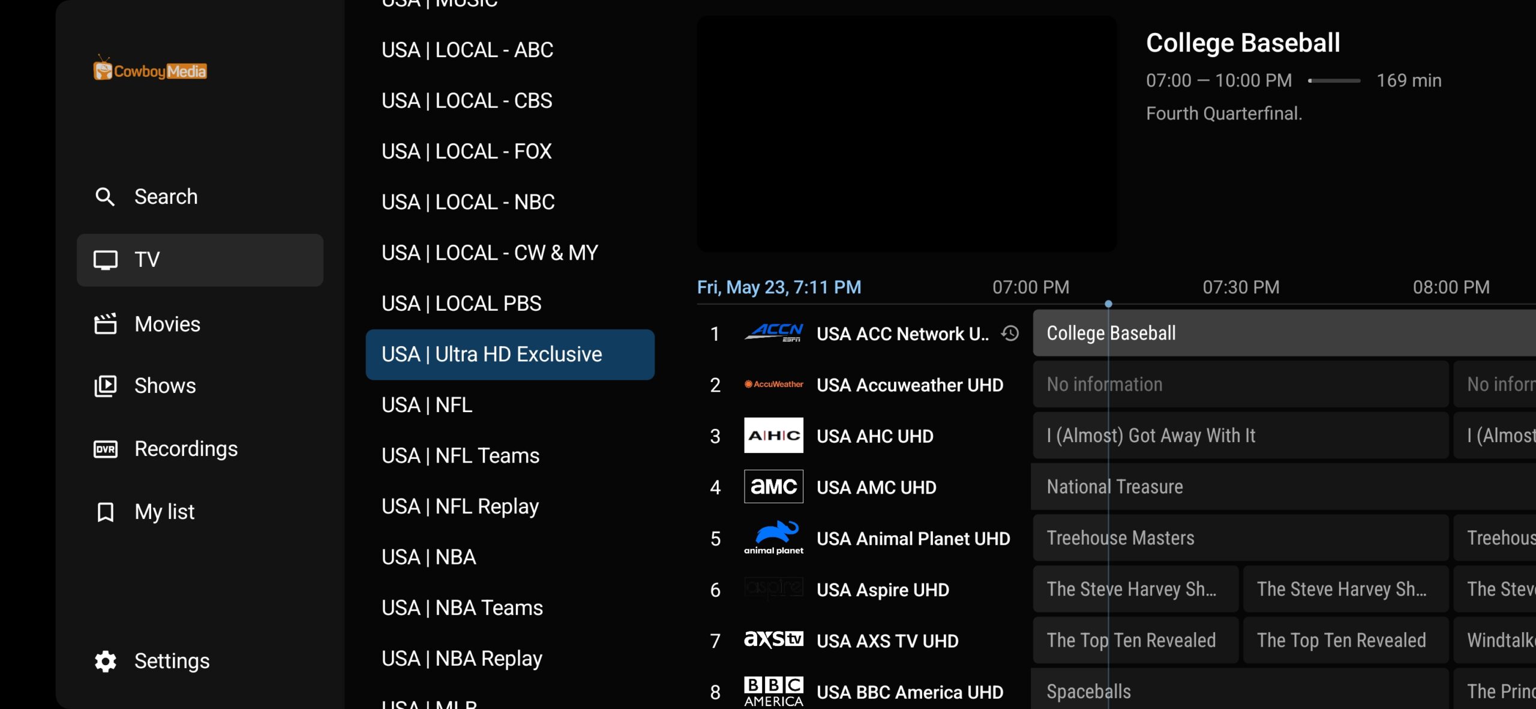Open the Movies section
The width and height of the screenshot is (1536, 709).
point(200,324)
